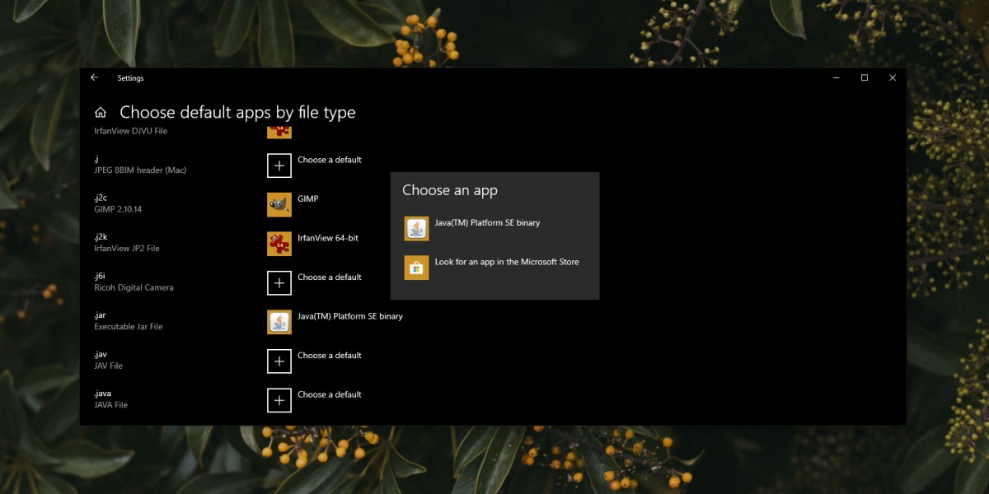Click the GIMP icon for .j2c
The width and height of the screenshot is (989, 494).
(x=279, y=204)
